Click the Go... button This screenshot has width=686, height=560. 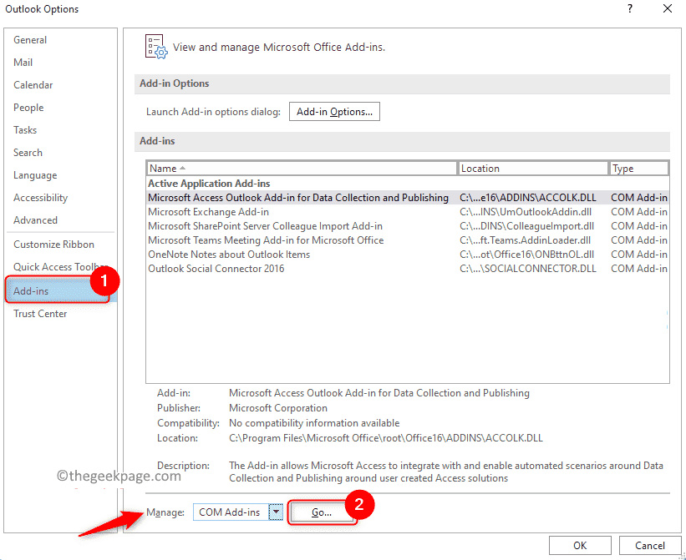coord(322,512)
